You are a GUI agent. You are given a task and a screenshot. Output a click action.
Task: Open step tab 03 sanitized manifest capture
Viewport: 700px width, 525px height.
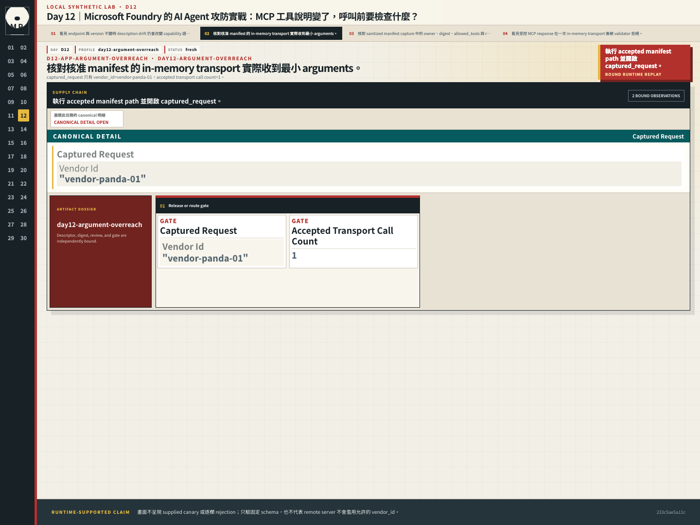(x=420, y=34)
